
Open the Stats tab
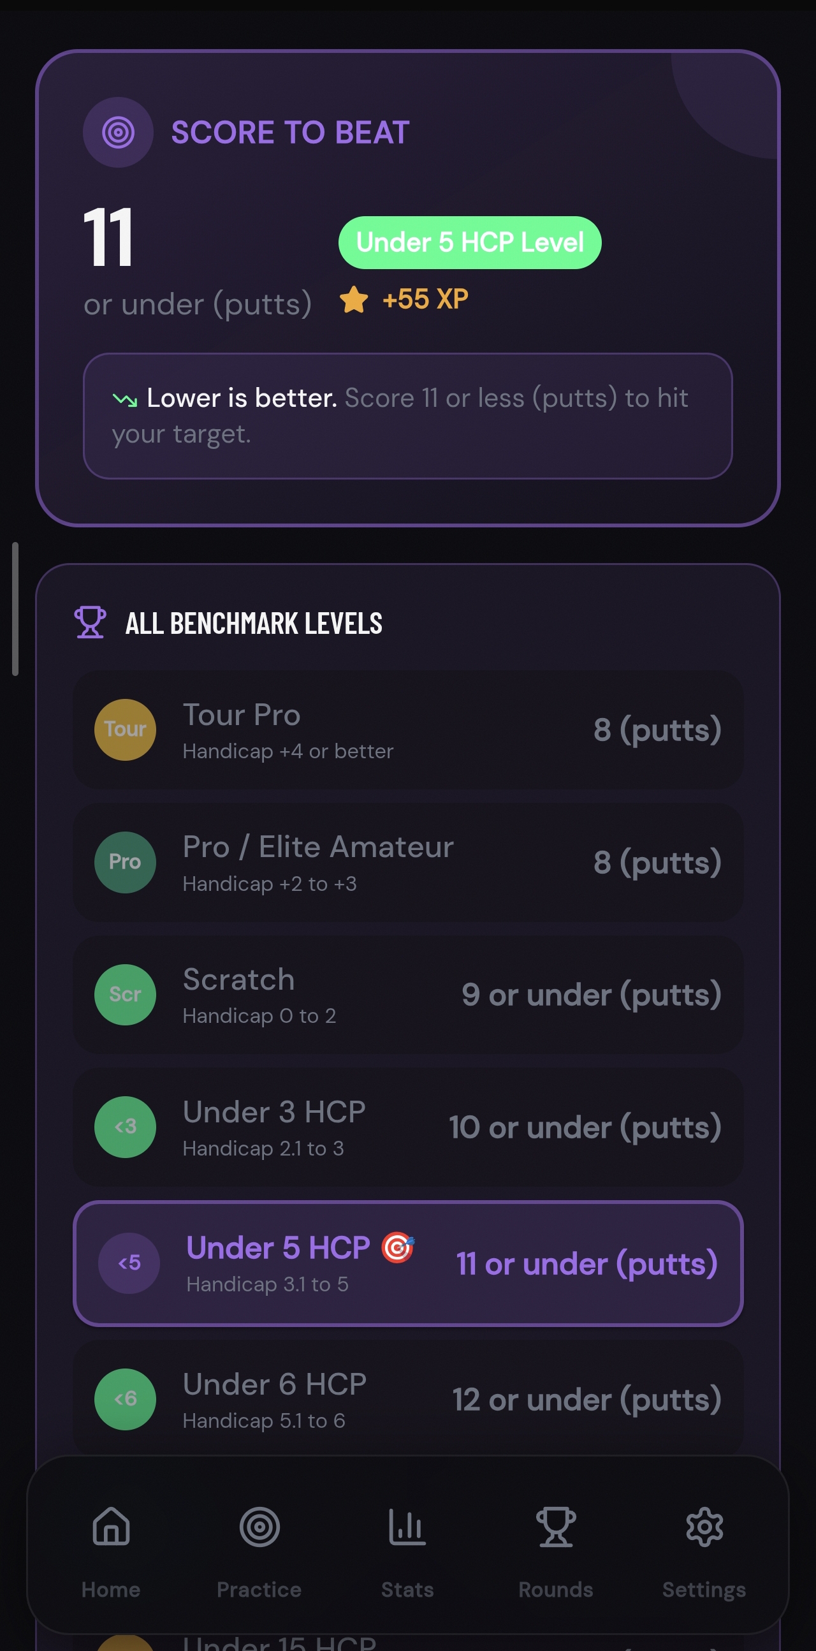pos(407,1550)
